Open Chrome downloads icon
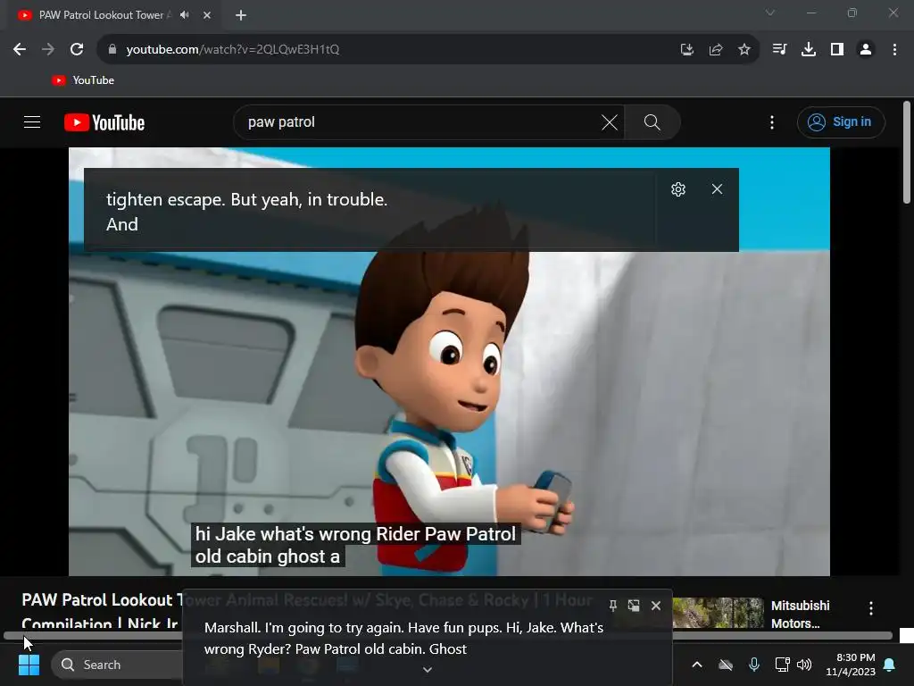914x686 pixels. tap(809, 50)
